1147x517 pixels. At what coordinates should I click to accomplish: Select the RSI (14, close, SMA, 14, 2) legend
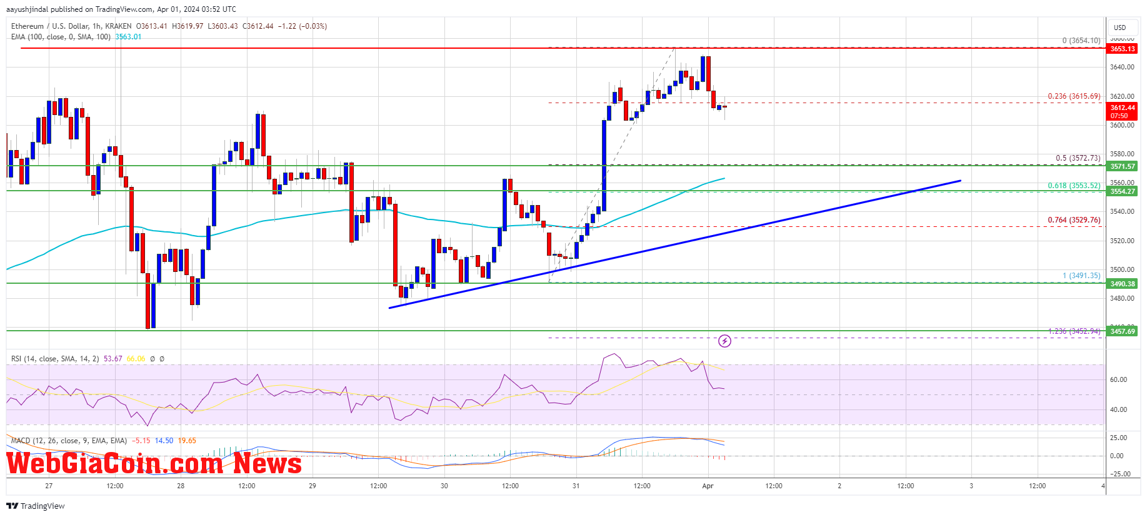[x=55, y=359]
